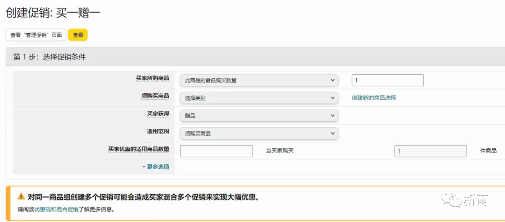Click the 查看"管理促销"页面 button
Viewport: 505px width, 222px height.
click(36, 35)
